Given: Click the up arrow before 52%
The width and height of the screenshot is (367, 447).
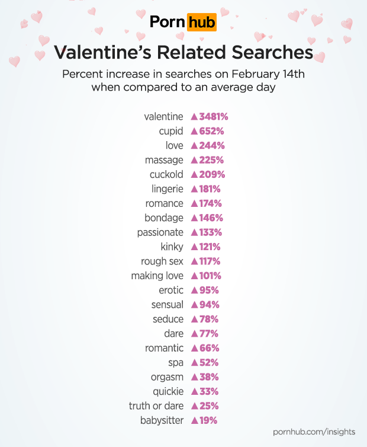Looking at the screenshot, I should pyautogui.click(x=194, y=363).
